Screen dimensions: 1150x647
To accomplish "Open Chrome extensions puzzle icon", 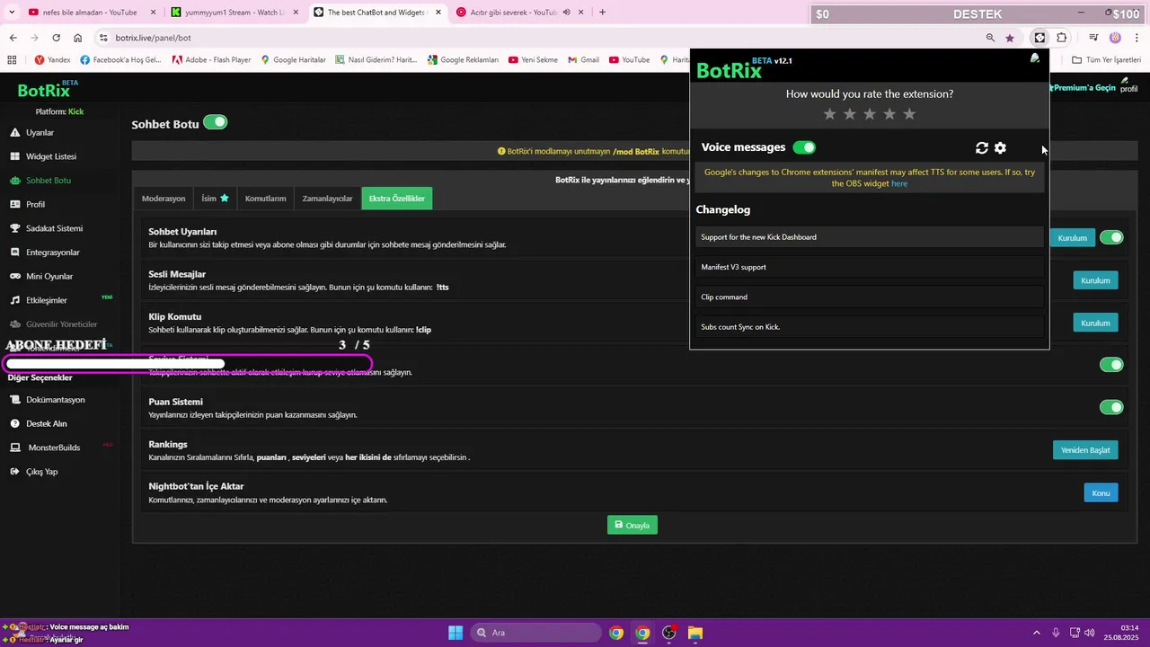I will pyautogui.click(x=1062, y=38).
